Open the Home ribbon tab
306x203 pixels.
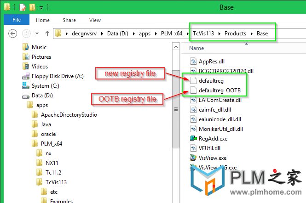(43, 20)
